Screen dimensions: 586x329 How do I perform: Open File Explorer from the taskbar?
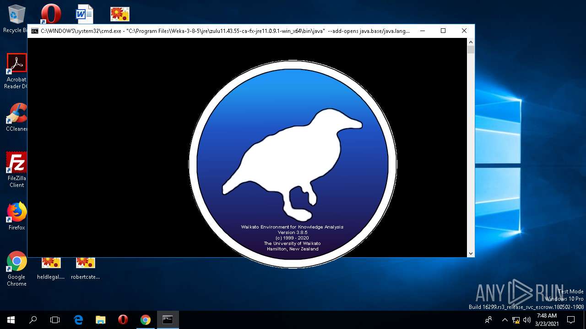pos(101,320)
